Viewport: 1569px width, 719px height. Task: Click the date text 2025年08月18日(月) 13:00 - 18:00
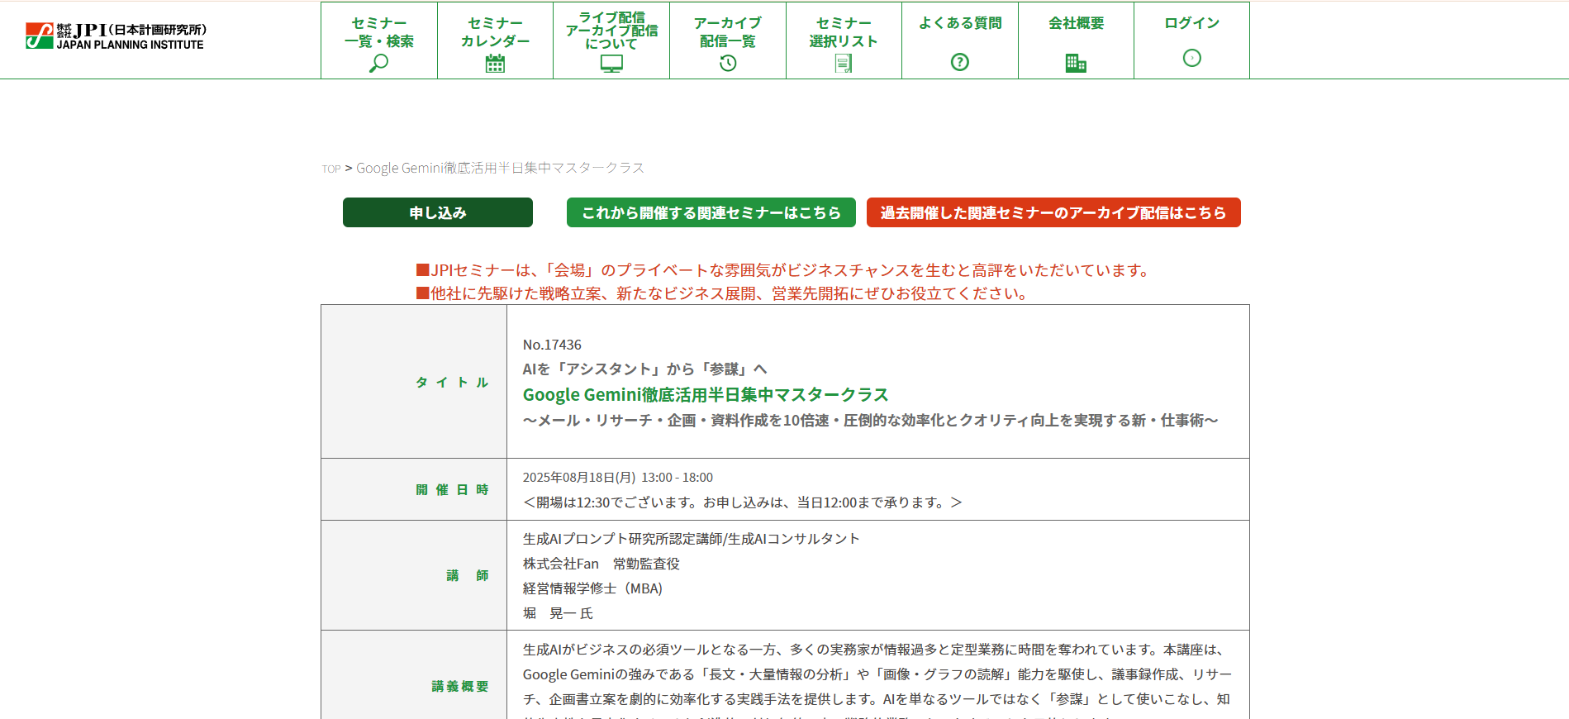(618, 478)
